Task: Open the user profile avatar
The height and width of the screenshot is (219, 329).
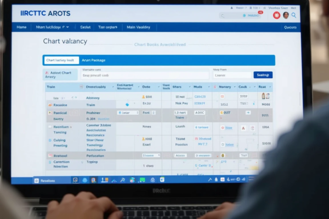Action: (x=286, y=15)
